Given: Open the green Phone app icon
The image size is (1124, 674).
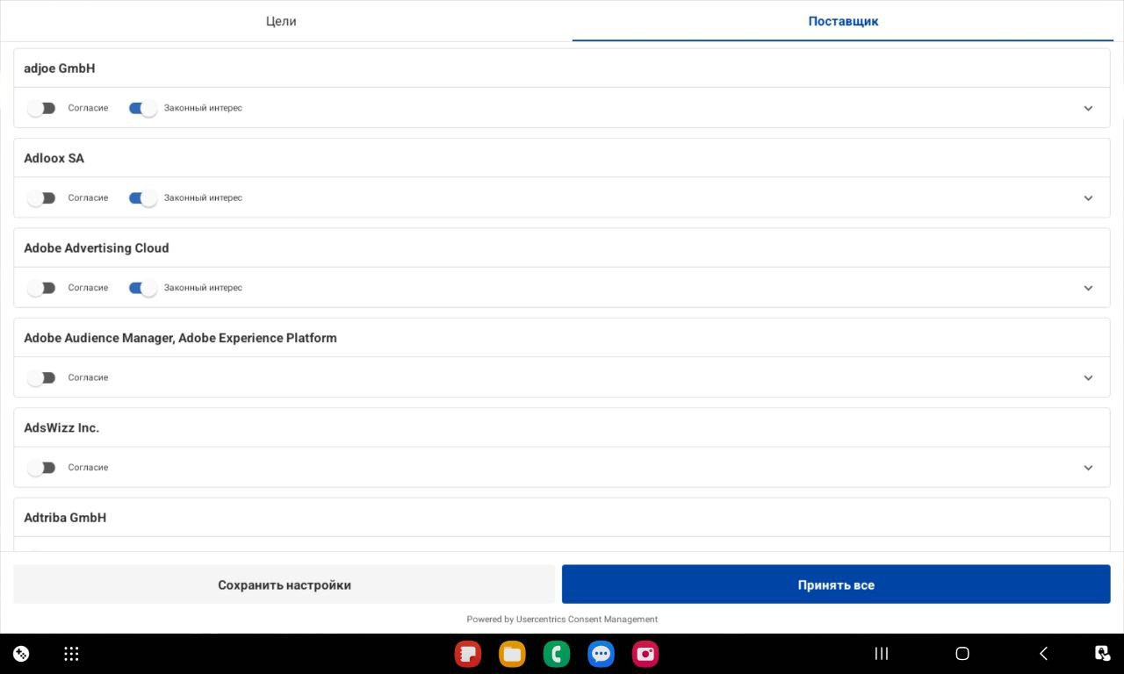Looking at the screenshot, I should (x=557, y=654).
